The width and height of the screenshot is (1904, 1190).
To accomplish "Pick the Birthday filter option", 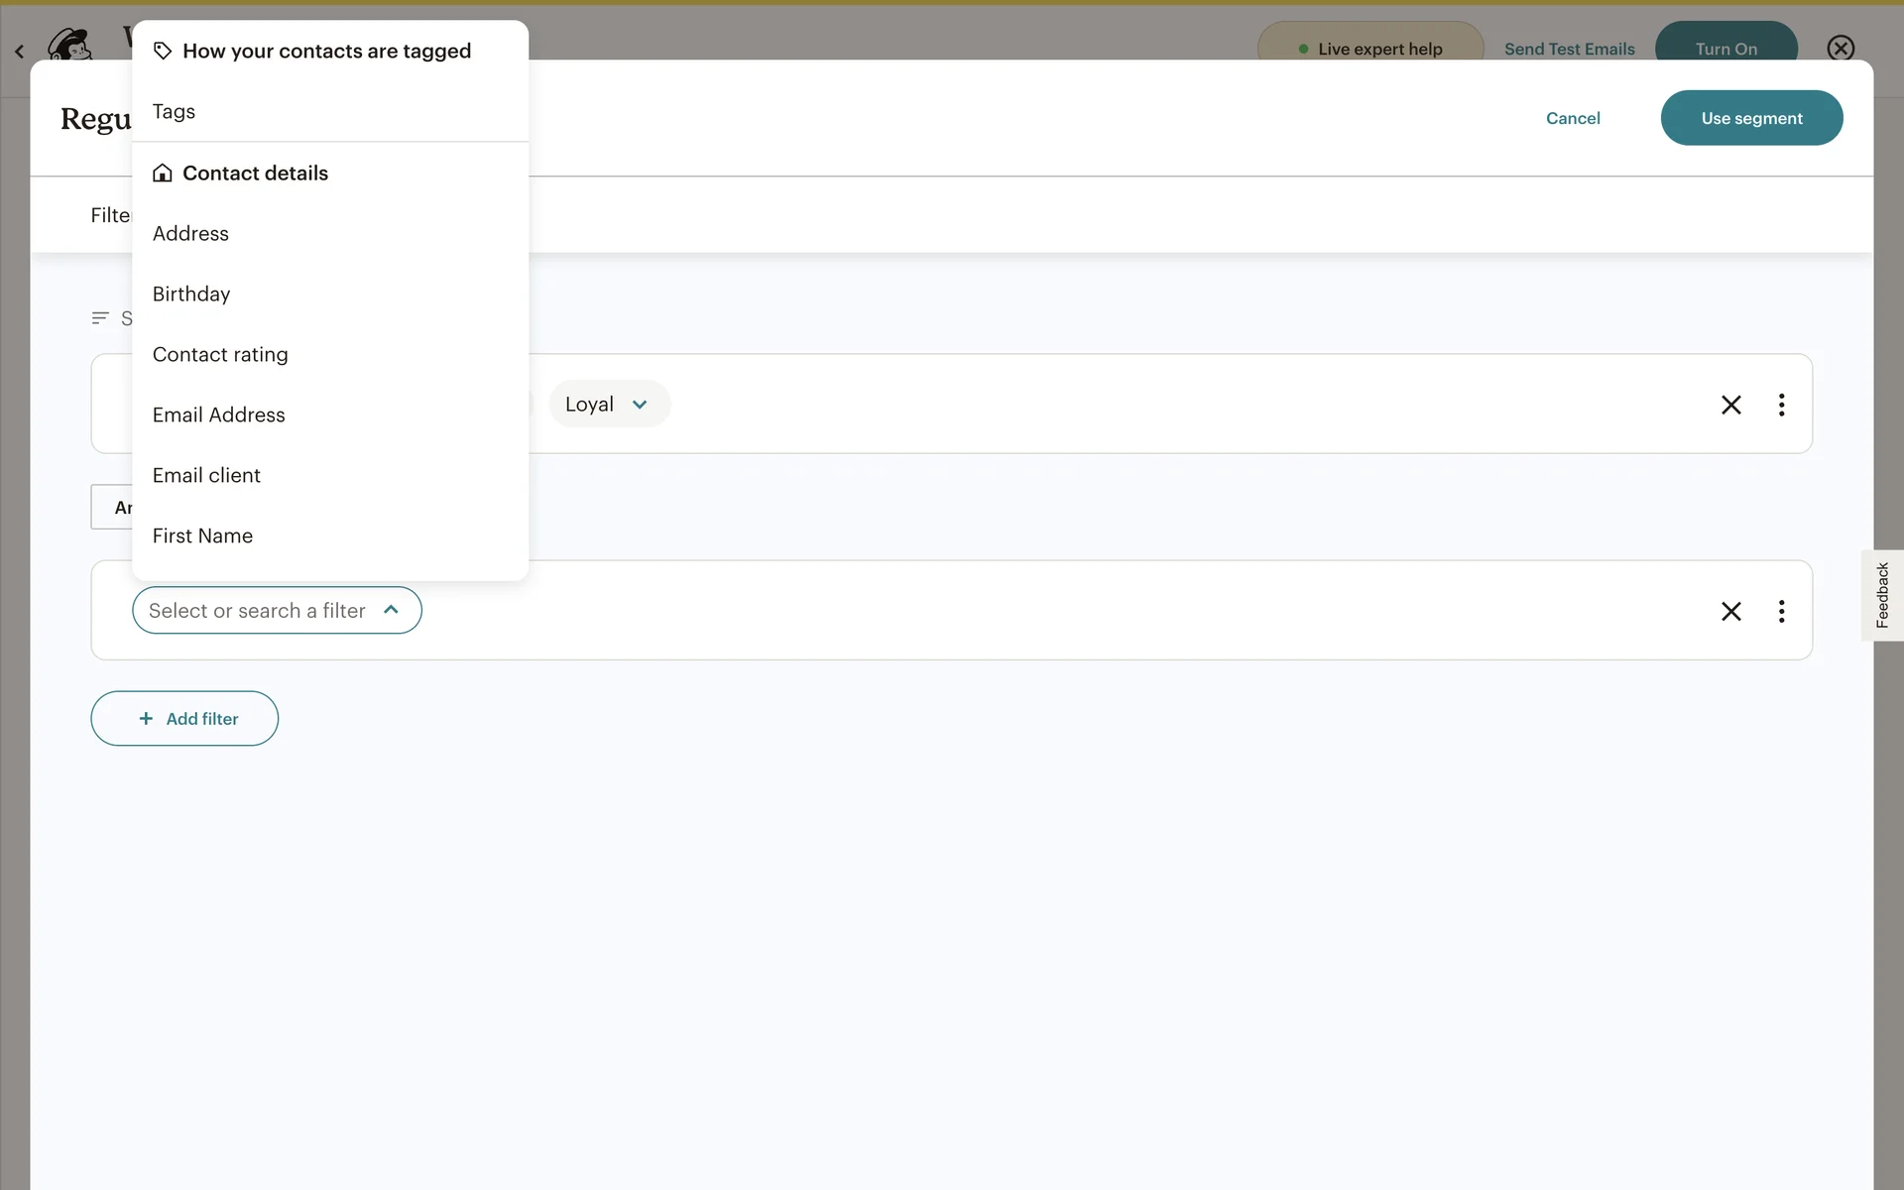I will [x=191, y=294].
